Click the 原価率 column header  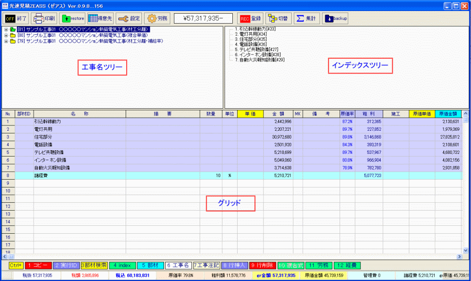[347, 114]
